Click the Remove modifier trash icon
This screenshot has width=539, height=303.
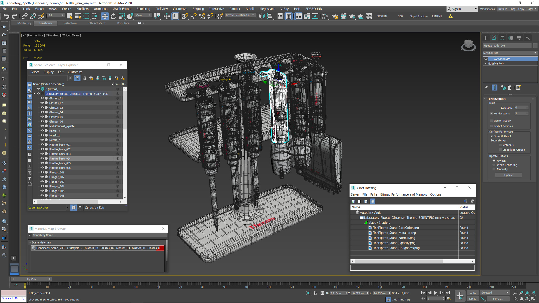(x=510, y=88)
